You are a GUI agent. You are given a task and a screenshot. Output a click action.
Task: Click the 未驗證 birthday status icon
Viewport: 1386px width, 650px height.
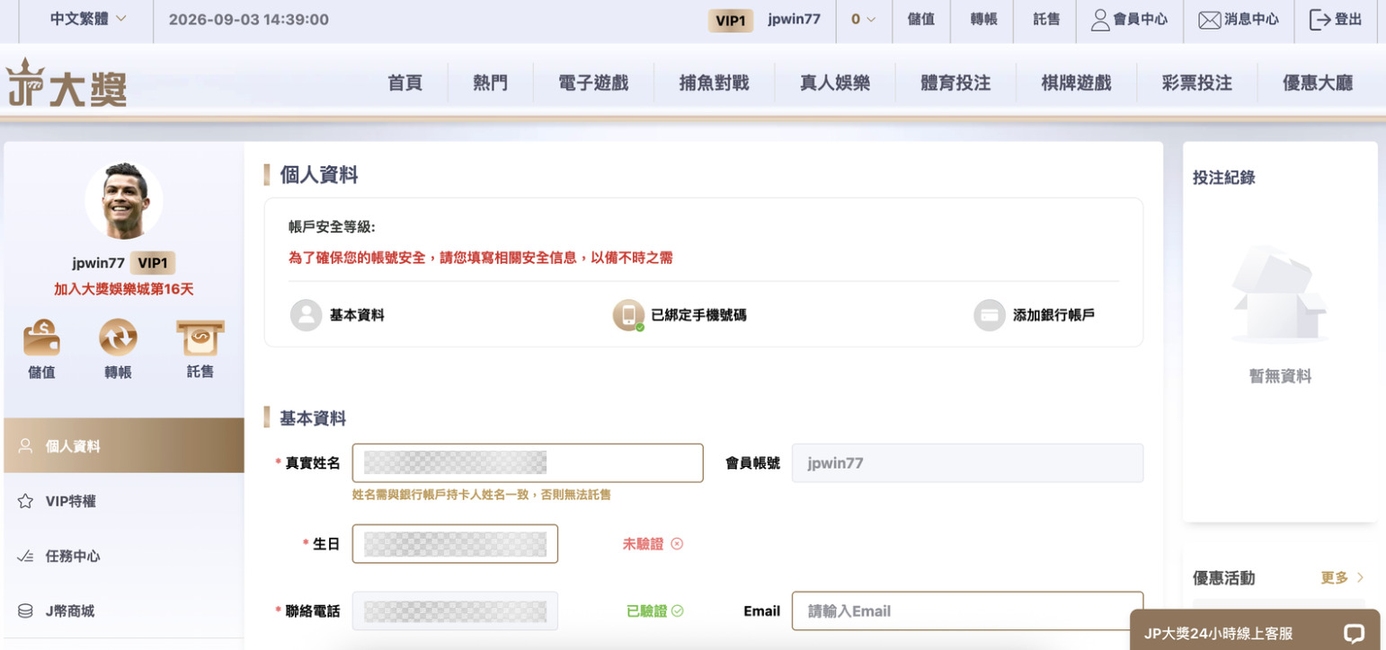click(677, 544)
